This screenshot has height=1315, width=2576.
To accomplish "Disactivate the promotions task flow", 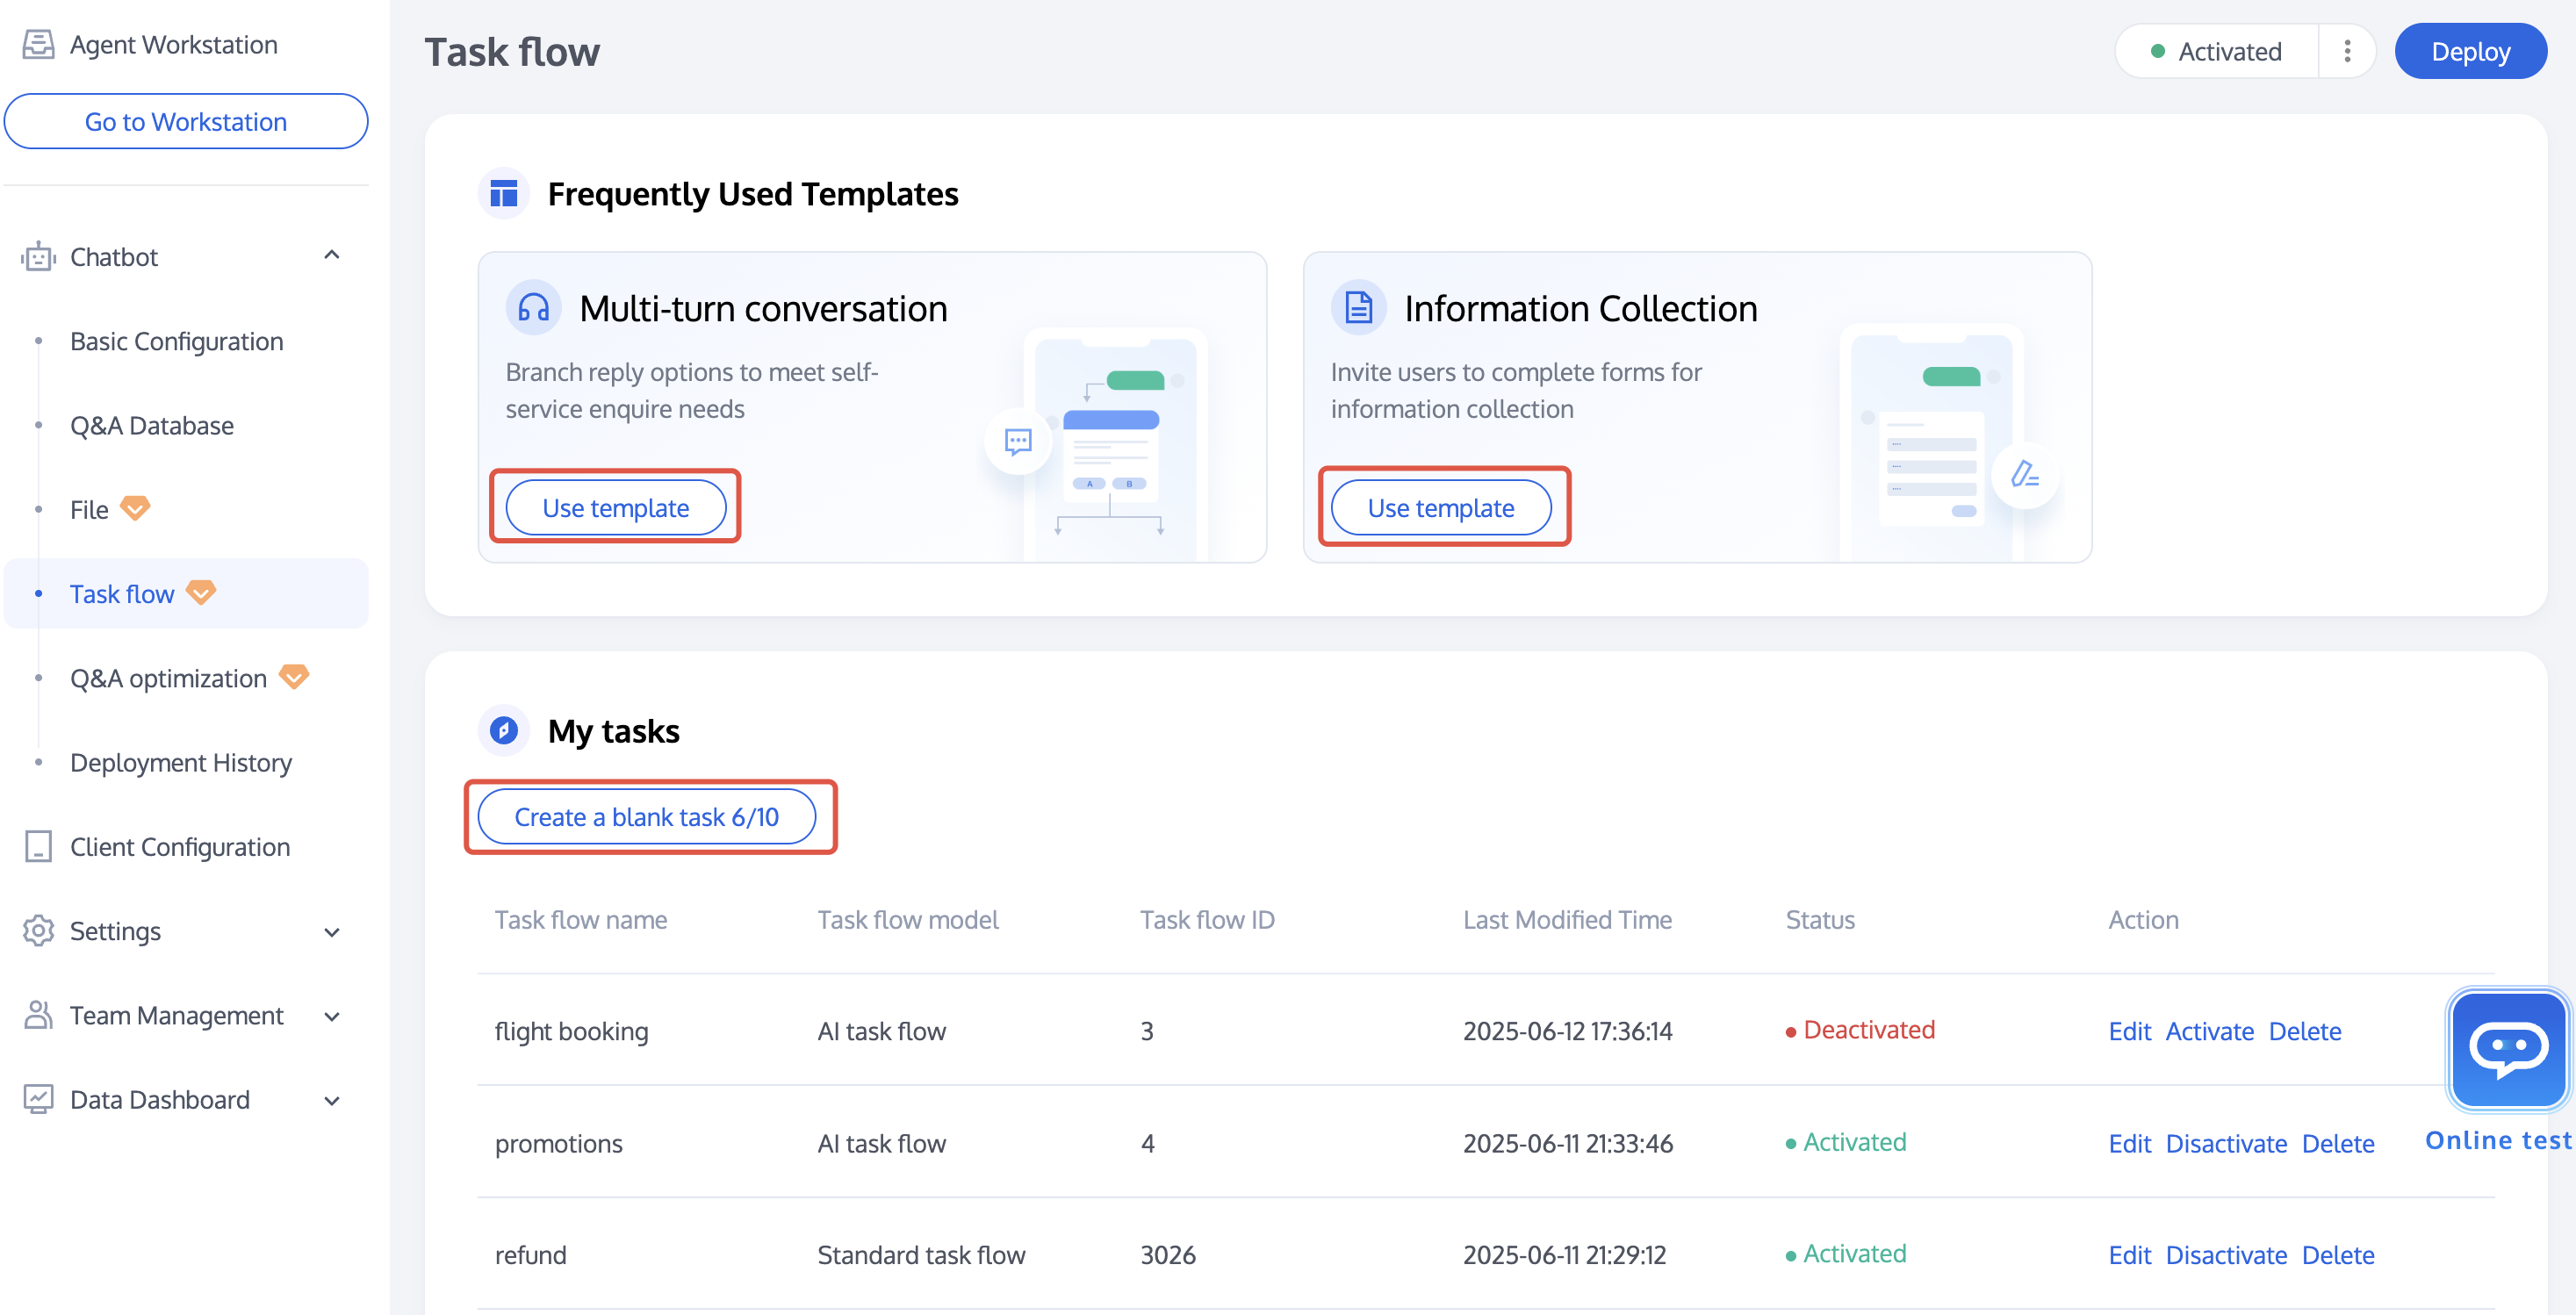I will click(x=2226, y=1143).
